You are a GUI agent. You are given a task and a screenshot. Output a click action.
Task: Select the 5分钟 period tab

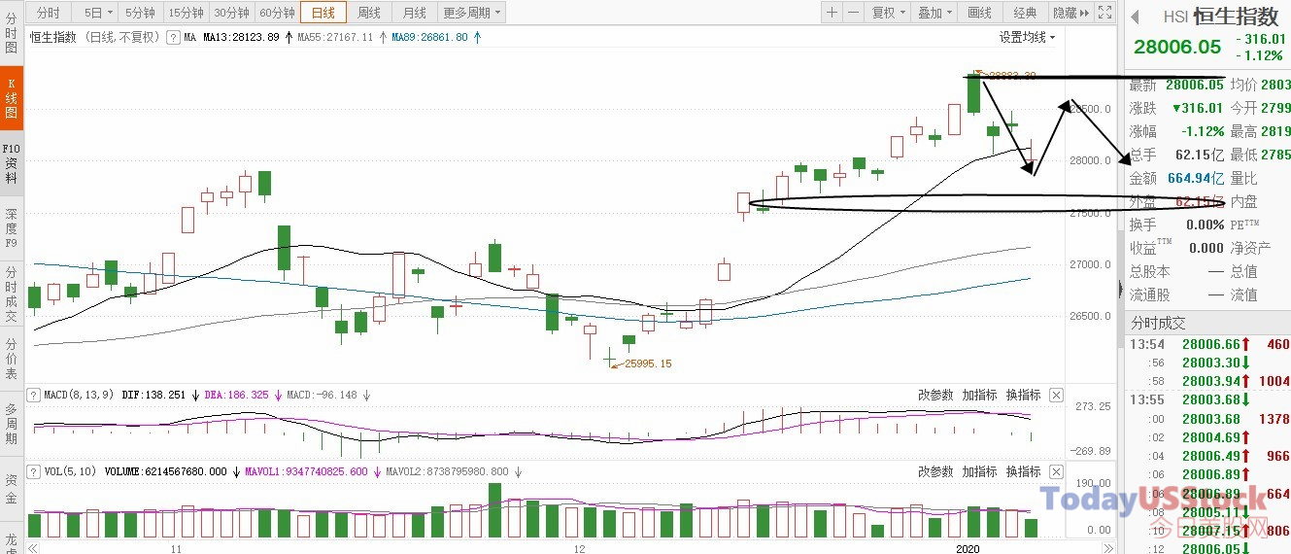point(141,13)
